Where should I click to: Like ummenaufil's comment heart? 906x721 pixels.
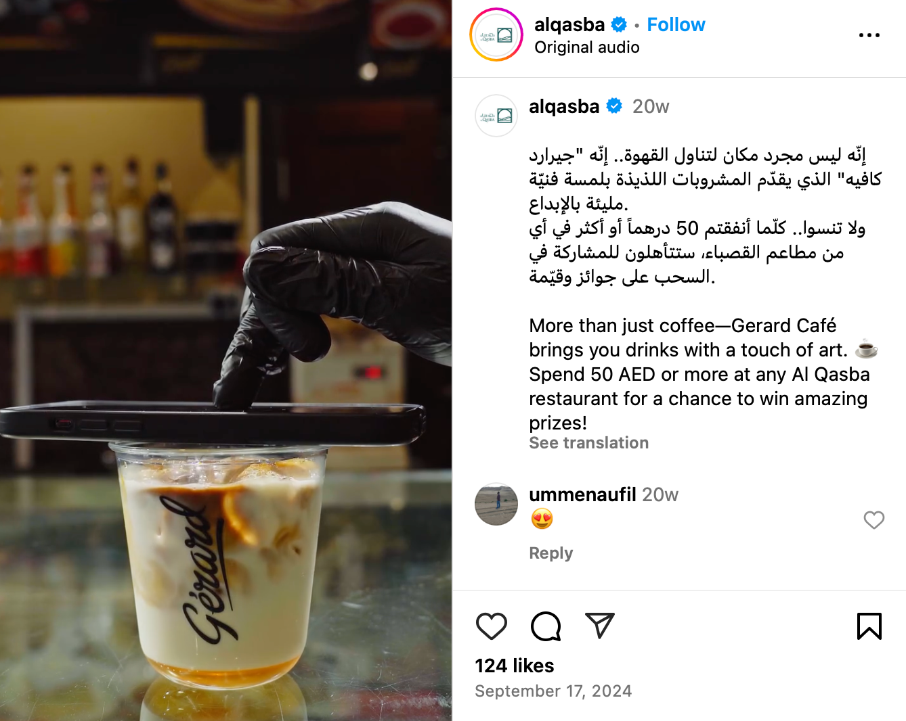pyautogui.click(x=874, y=520)
